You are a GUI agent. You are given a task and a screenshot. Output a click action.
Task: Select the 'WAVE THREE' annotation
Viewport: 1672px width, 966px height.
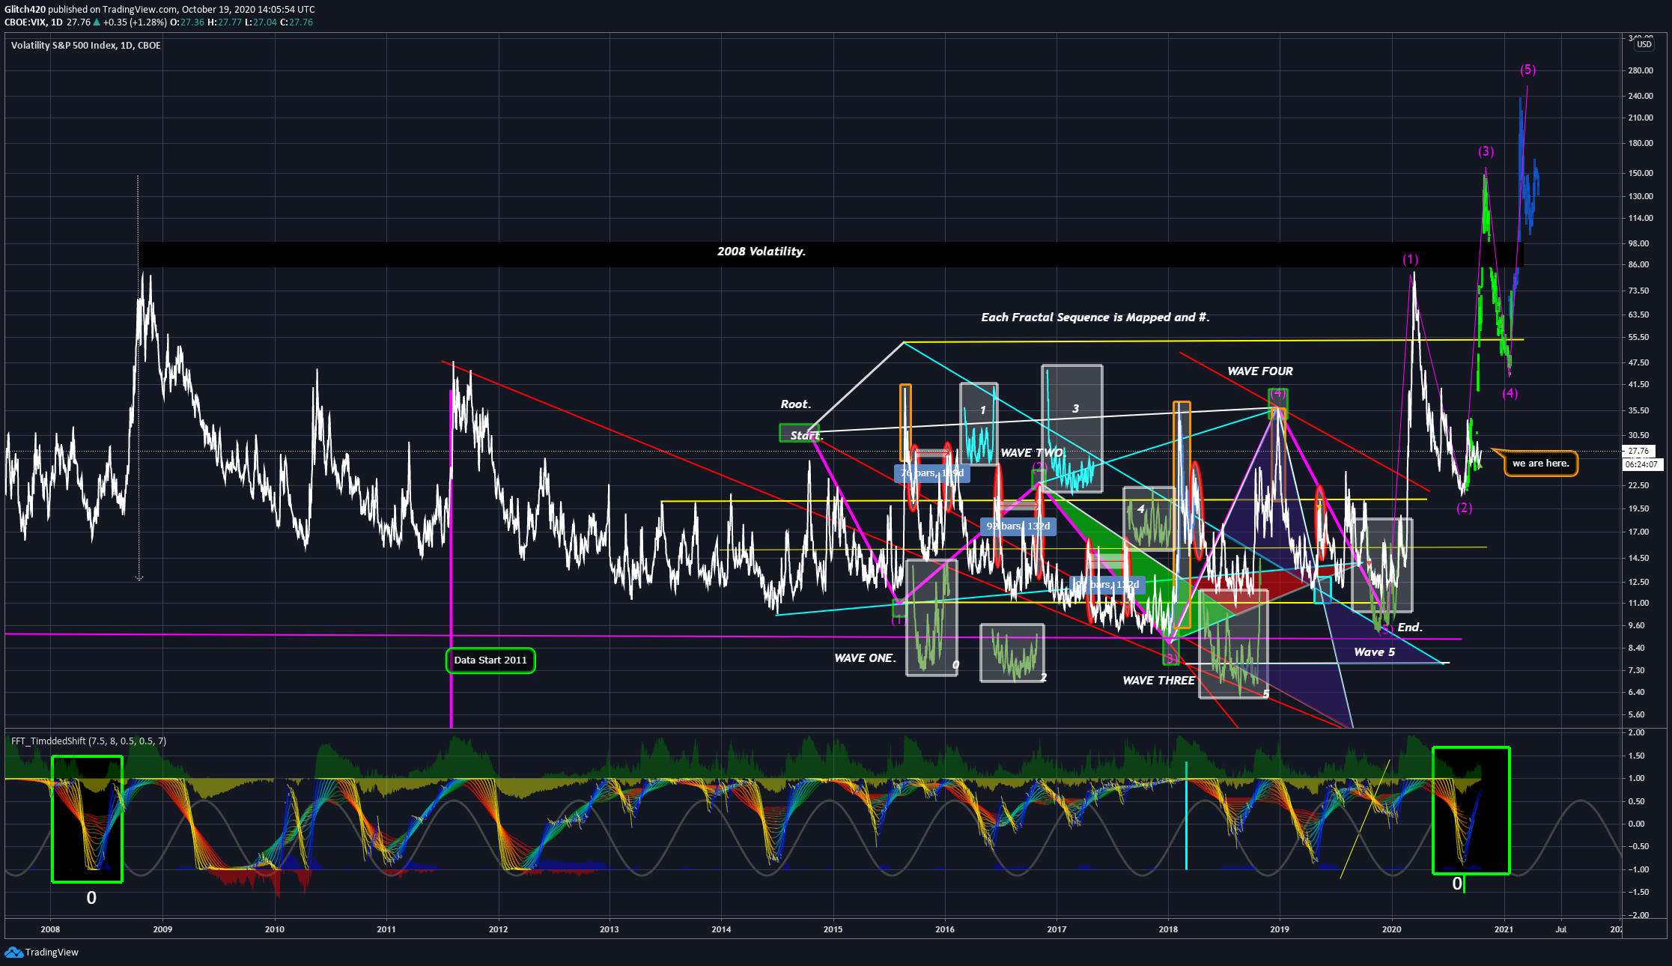point(1158,681)
